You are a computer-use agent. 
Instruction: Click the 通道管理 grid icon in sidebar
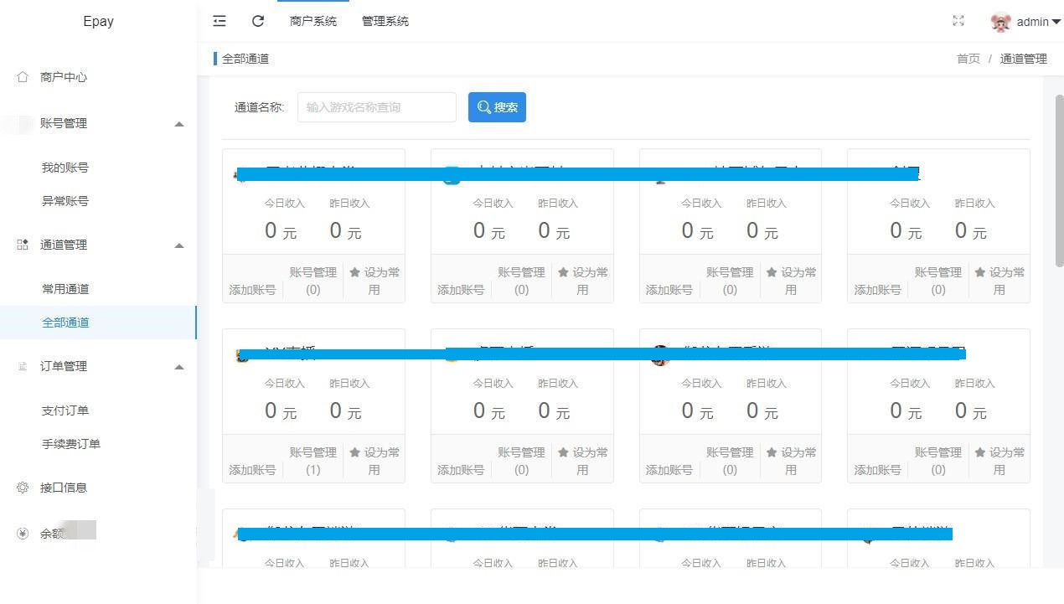[23, 245]
